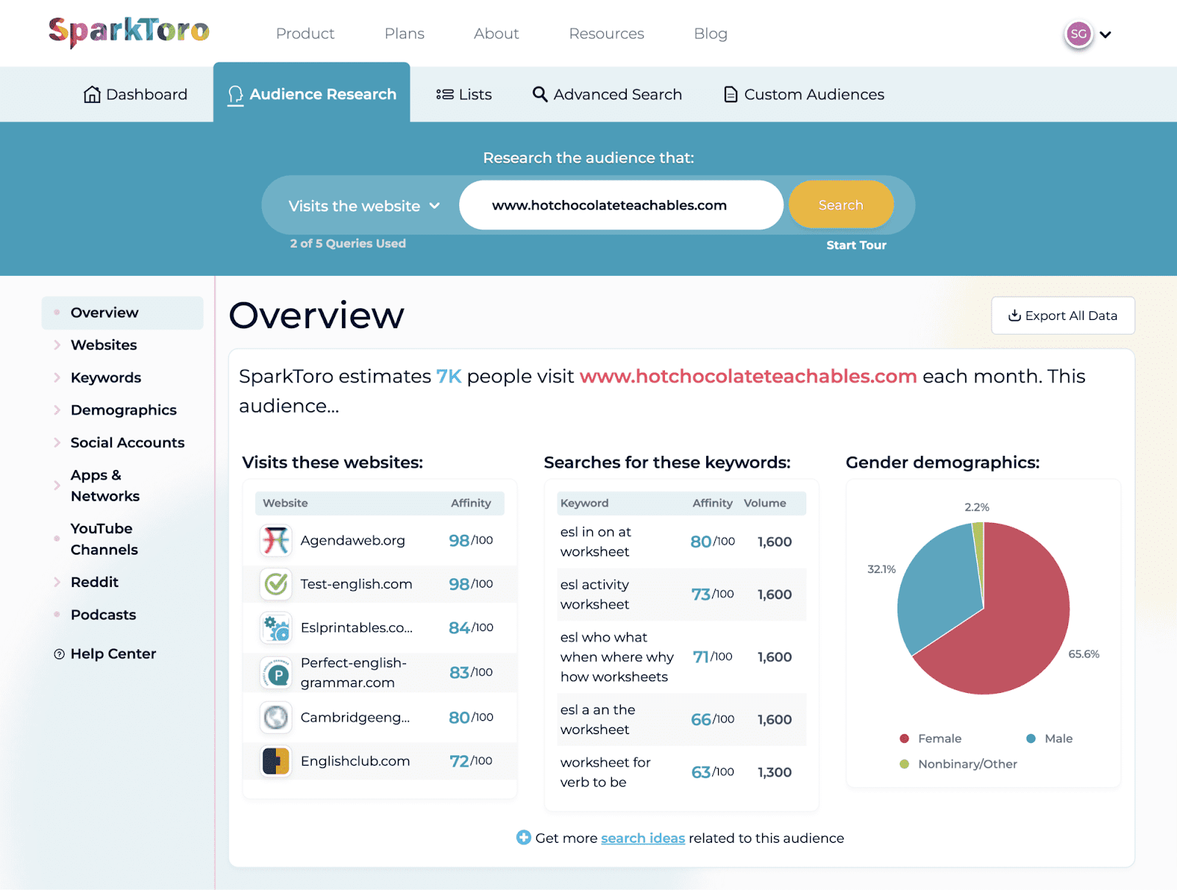Open the SG user avatar
Screen dimensions: 1177x890
tap(1078, 34)
